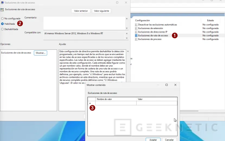This screenshot has width=225, height=141.
Task: Click the empty Valor cell
Action: point(157,103)
